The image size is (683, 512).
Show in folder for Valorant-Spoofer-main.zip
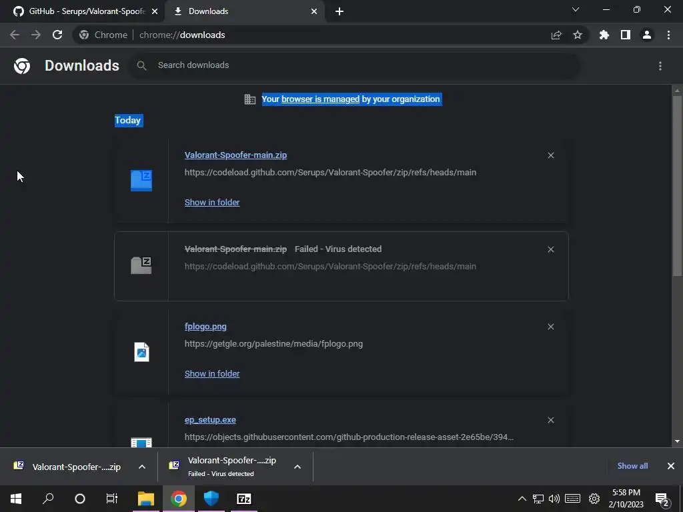point(212,203)
